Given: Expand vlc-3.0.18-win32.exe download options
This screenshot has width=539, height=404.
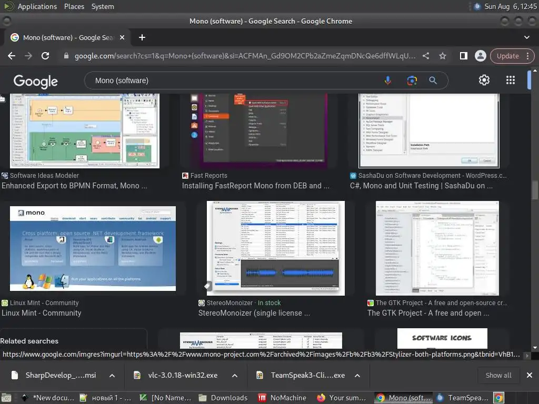Looking at the screenshot, I should (235, 376).
